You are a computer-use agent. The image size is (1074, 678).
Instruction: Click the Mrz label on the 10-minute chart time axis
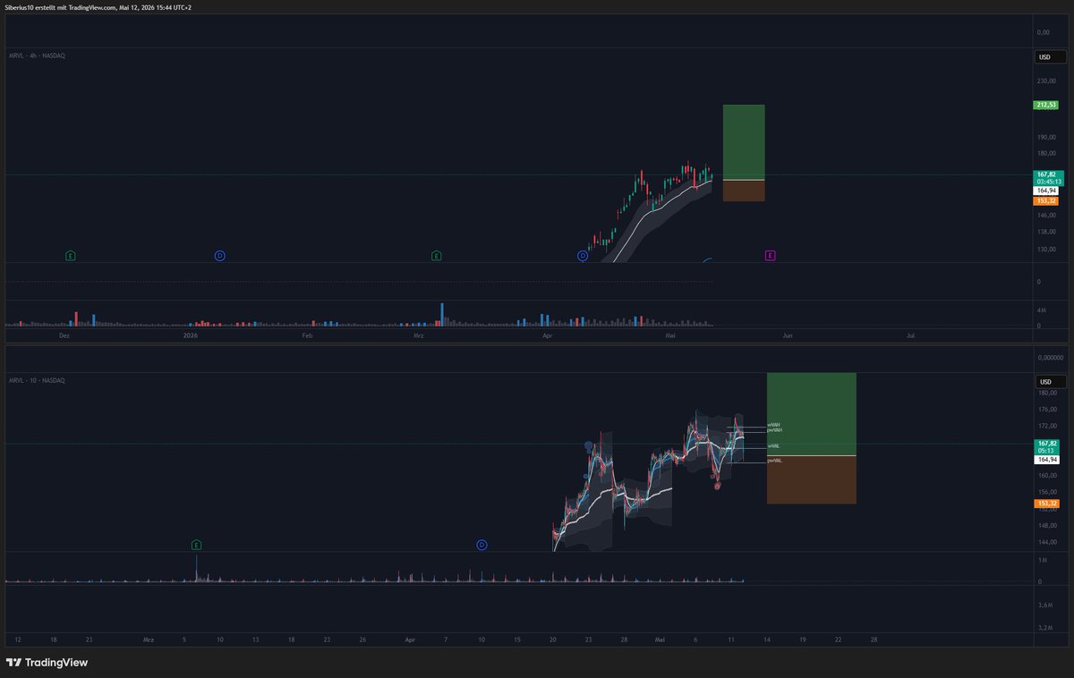click(x=149, y=640)
